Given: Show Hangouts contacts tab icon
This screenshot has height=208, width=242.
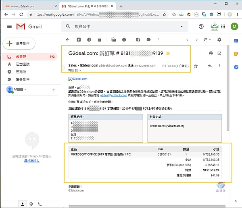Looking at the screenshot, I should tap(23, 204).
